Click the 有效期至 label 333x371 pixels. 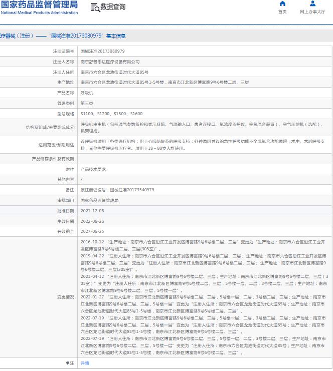point(65,231)
